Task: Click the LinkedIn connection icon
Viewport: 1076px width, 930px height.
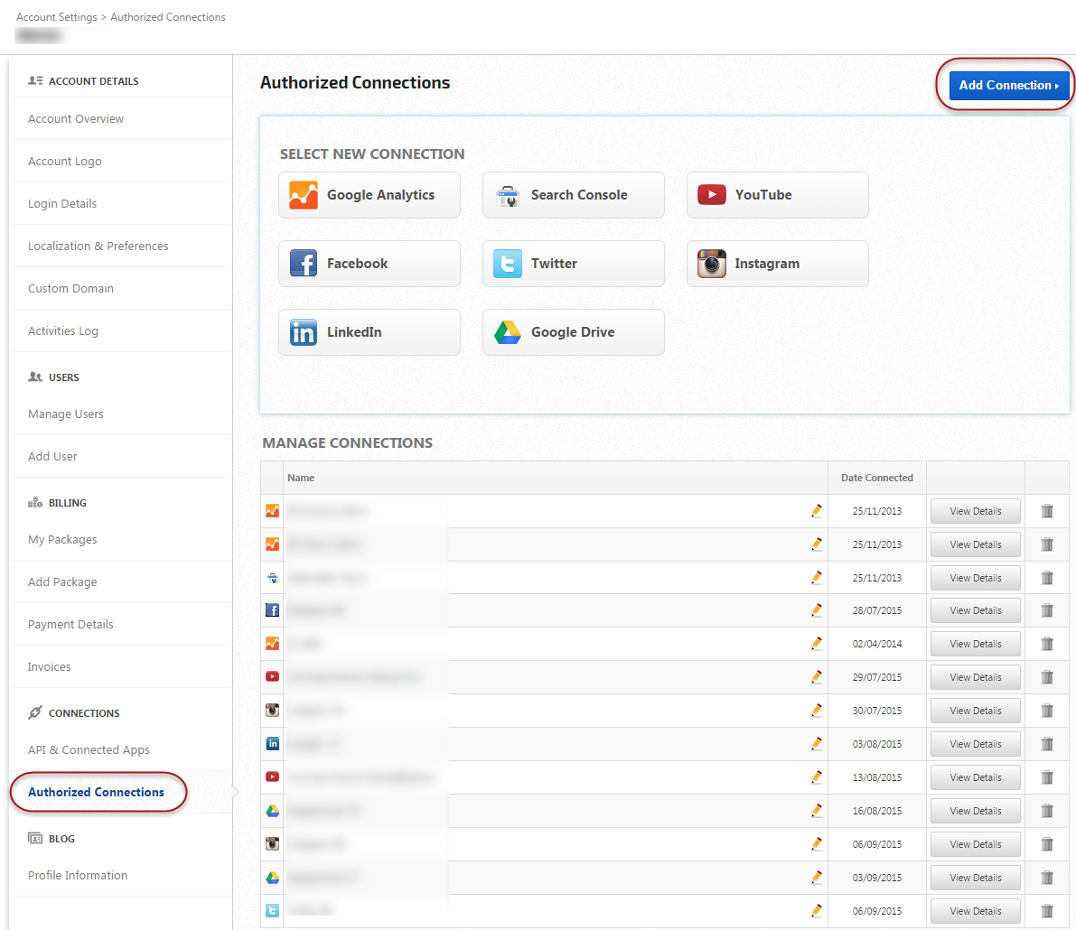Action: [304, 332]
